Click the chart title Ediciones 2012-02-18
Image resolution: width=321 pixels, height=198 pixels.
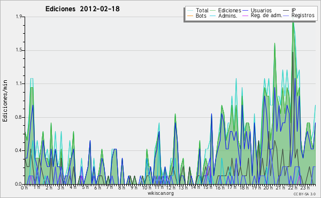82,9
